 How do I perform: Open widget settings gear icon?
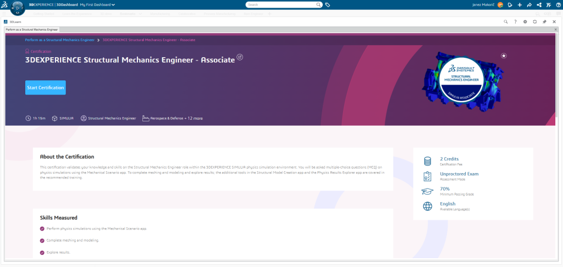click(525, 22)
